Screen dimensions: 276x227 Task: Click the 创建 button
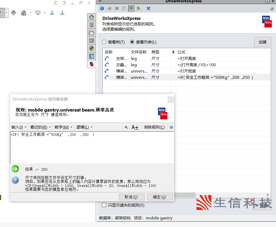263,42
